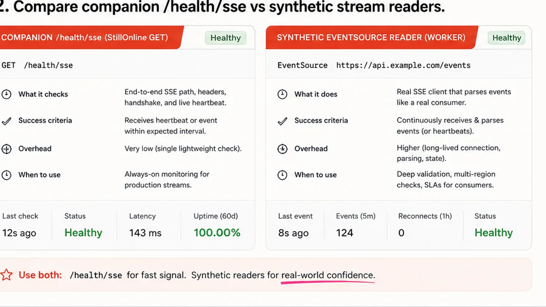Select the COMPANION /health/sse card header
The image size is (546, 307).
coord(91,37)
